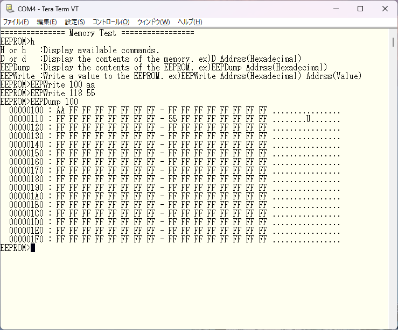Screen dimensions: 398x330
Task: Click the U character in the ASCII column
Action: 308,119
